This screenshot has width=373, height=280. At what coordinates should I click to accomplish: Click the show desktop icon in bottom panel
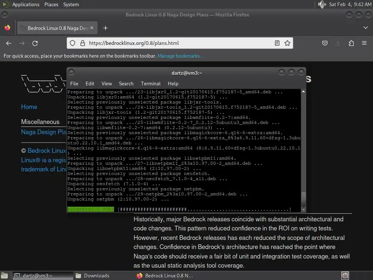4,276
